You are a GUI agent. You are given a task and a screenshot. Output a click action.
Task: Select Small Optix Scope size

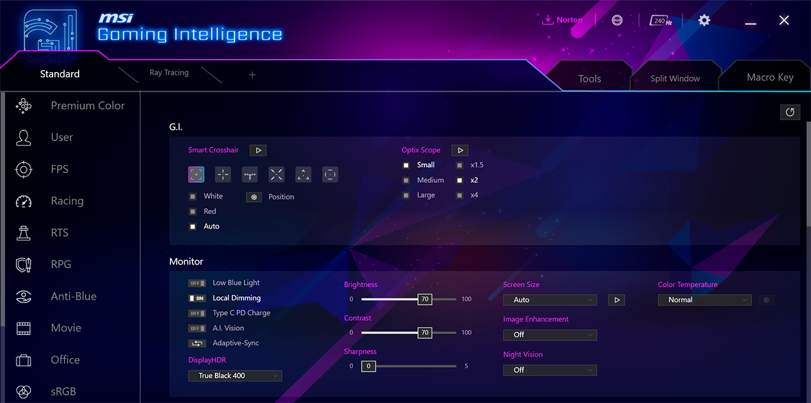(406, 165)
